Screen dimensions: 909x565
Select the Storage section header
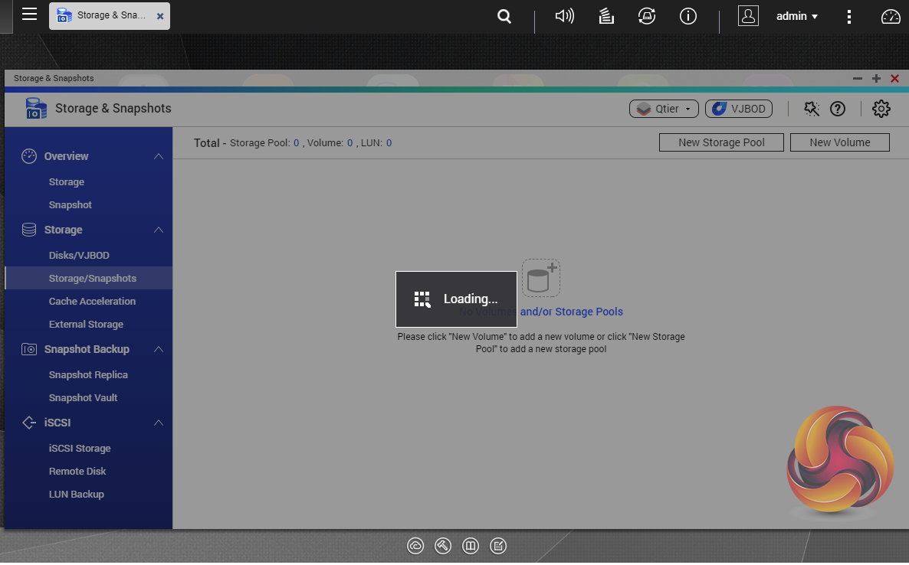coord(63,230)
